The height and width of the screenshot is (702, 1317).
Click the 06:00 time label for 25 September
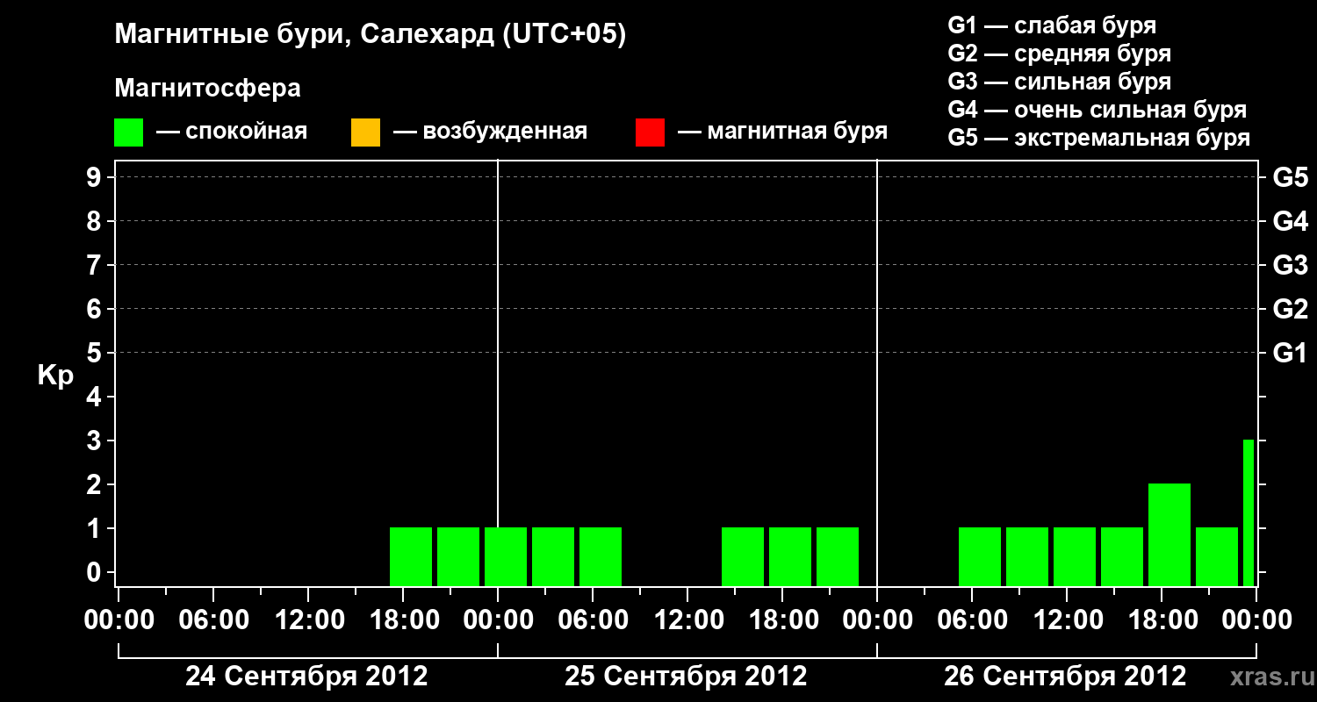[593, 620]
